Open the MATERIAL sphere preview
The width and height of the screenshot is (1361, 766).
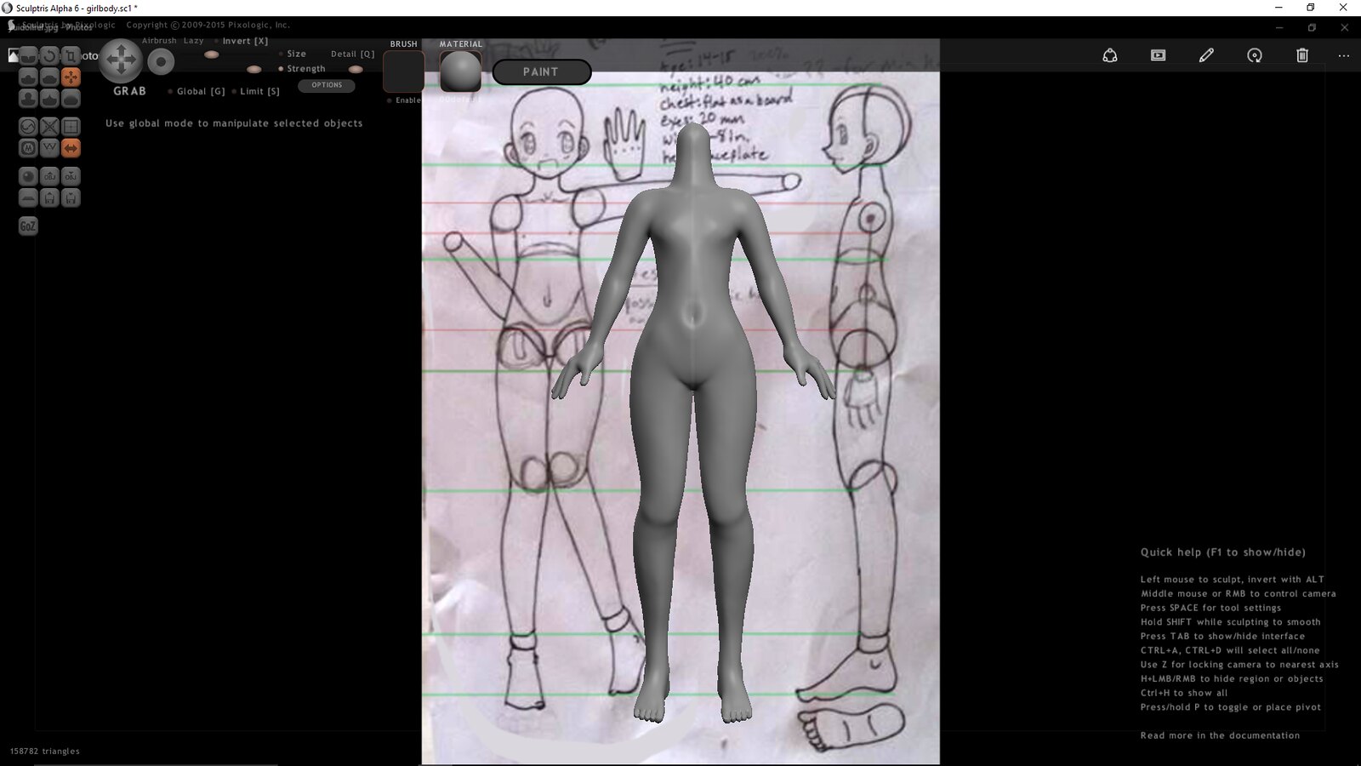coord(460,71)
